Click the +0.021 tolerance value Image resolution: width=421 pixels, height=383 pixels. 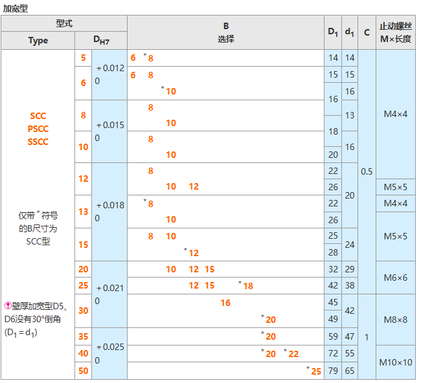coord(110,288)
